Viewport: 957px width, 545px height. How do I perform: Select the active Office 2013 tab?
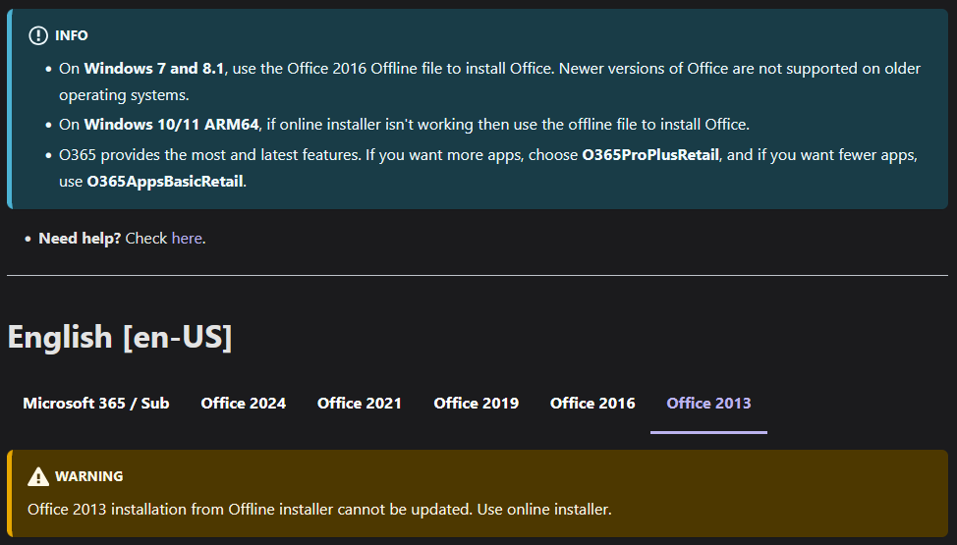coord(708,404)
